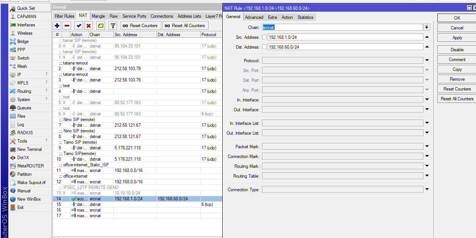Sort by Src. Address column header
Viewport: 476px width, 238px height.
coord(135,34)
